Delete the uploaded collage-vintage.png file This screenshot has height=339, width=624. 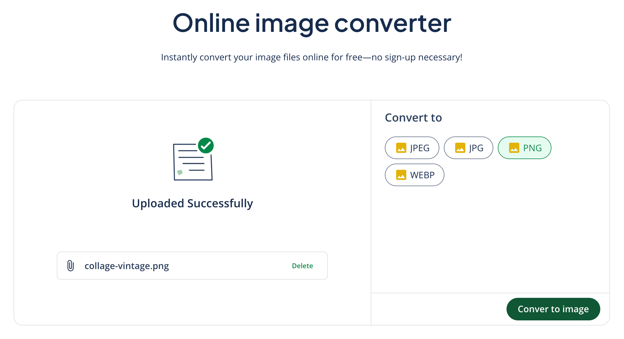coord(302,266)
